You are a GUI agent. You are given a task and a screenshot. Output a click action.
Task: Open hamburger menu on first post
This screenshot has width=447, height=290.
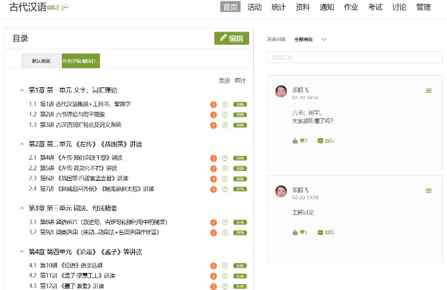point(429,91)
